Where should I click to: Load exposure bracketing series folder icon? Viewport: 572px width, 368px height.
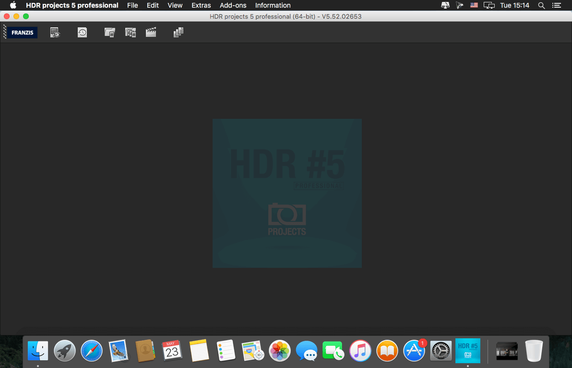point(131,33)
